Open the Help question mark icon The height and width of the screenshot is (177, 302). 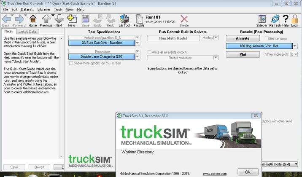pyautogui.click(x=286, y=19)
